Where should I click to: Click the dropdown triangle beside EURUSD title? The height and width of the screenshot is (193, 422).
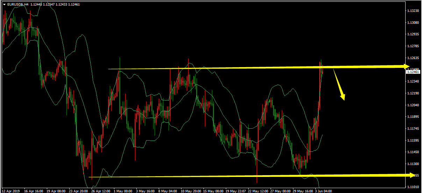(4, 5)
